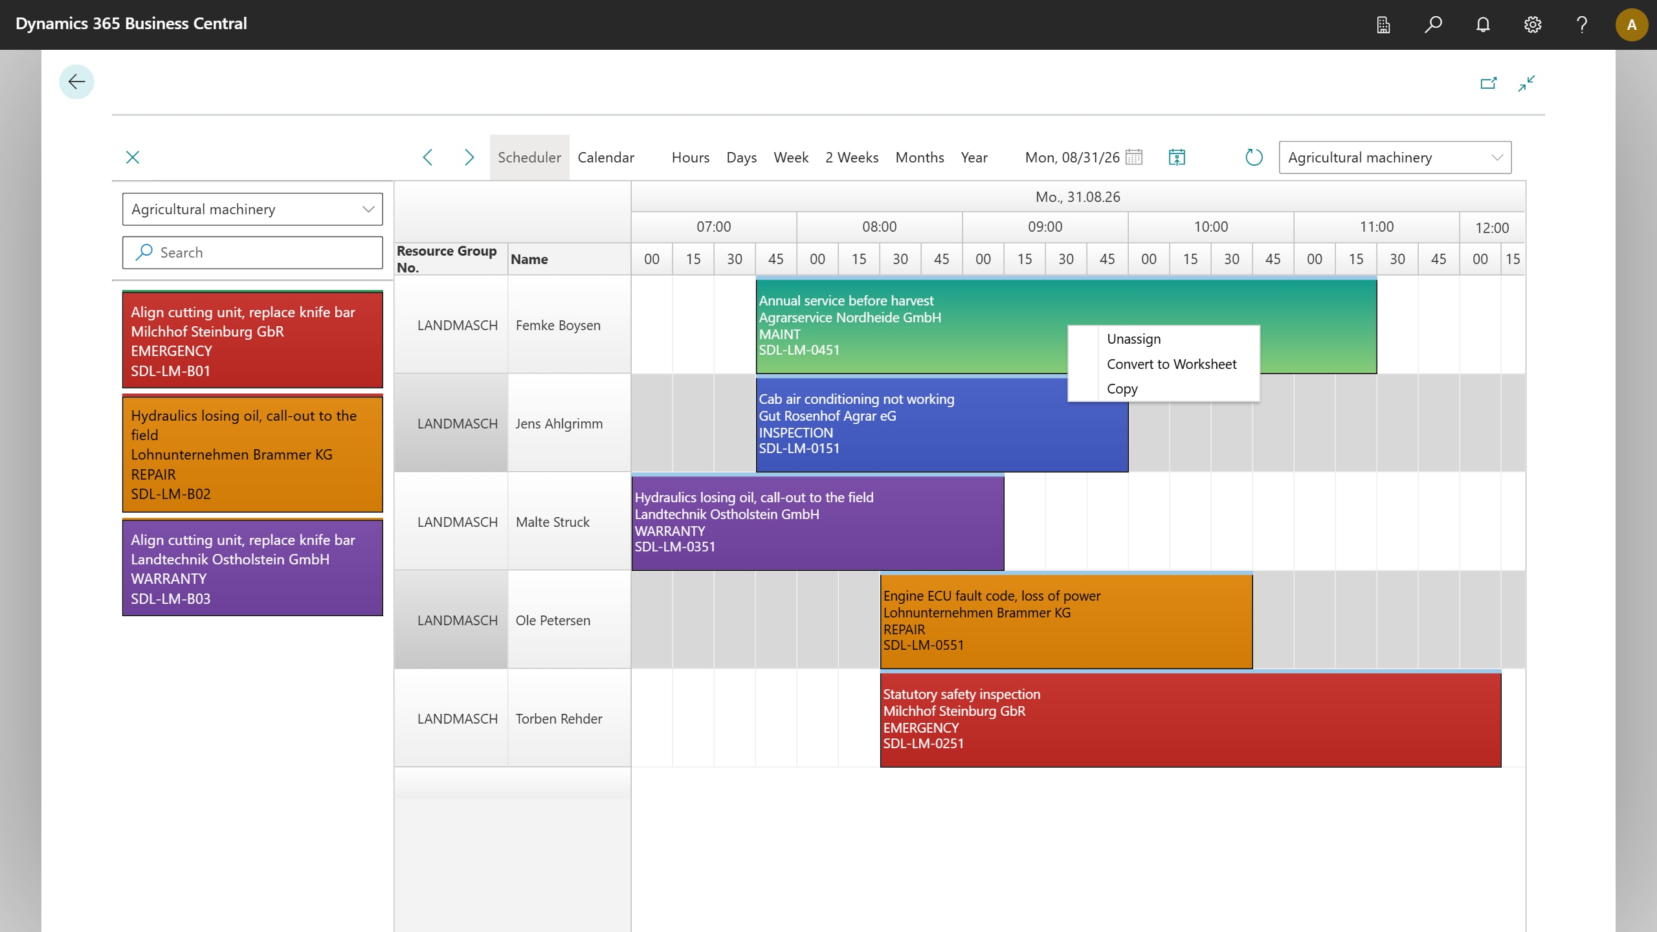Open the environment information icon
Viewport: 1657px width, 932px height.
click(1383, 25)
